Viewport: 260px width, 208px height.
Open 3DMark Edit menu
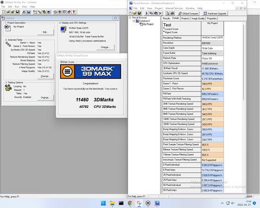point(10,6)
